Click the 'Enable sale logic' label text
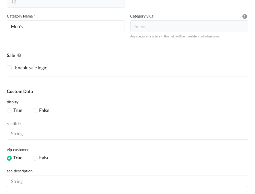Image resolution: width=255 pixels, height=194 pixels. (31, 68)
